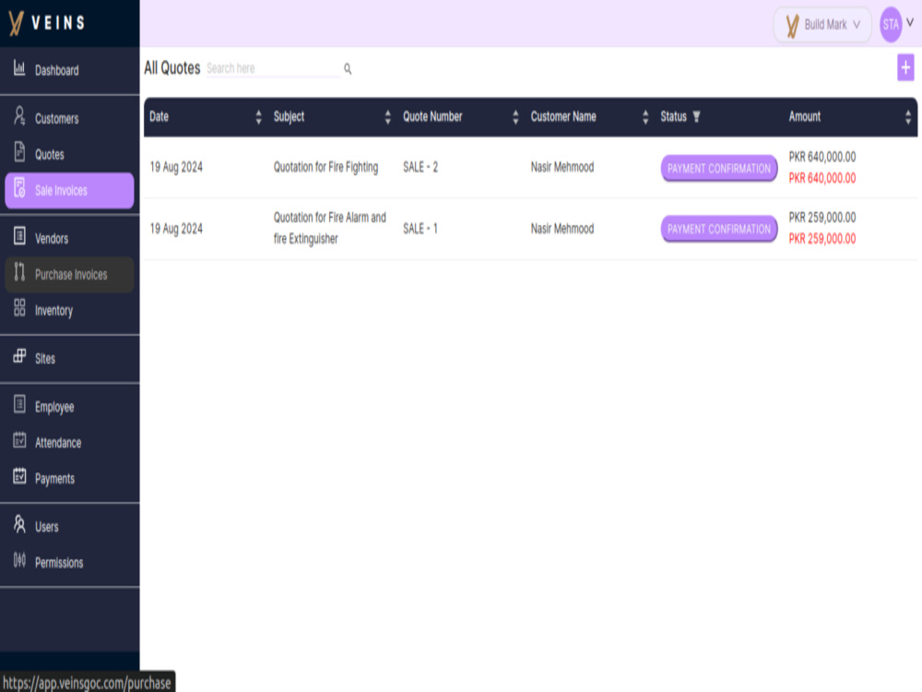This screenshot has height=692, width=922.
Task: Open Quotes menu item
Action: (x=69, y=154)
